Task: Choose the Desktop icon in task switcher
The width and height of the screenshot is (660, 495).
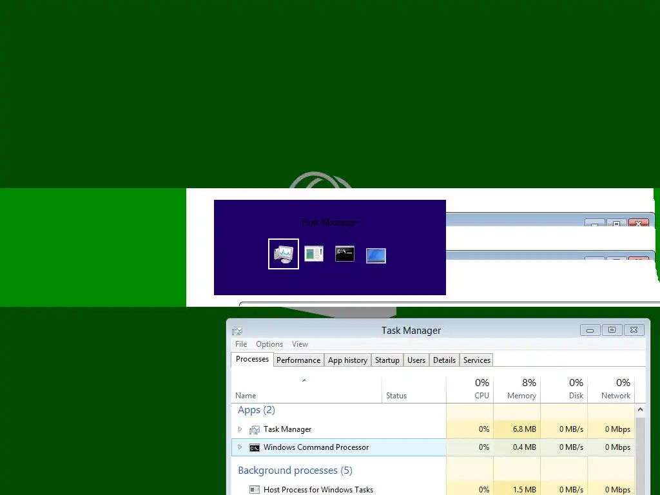Action: click(x=376, y=255)
